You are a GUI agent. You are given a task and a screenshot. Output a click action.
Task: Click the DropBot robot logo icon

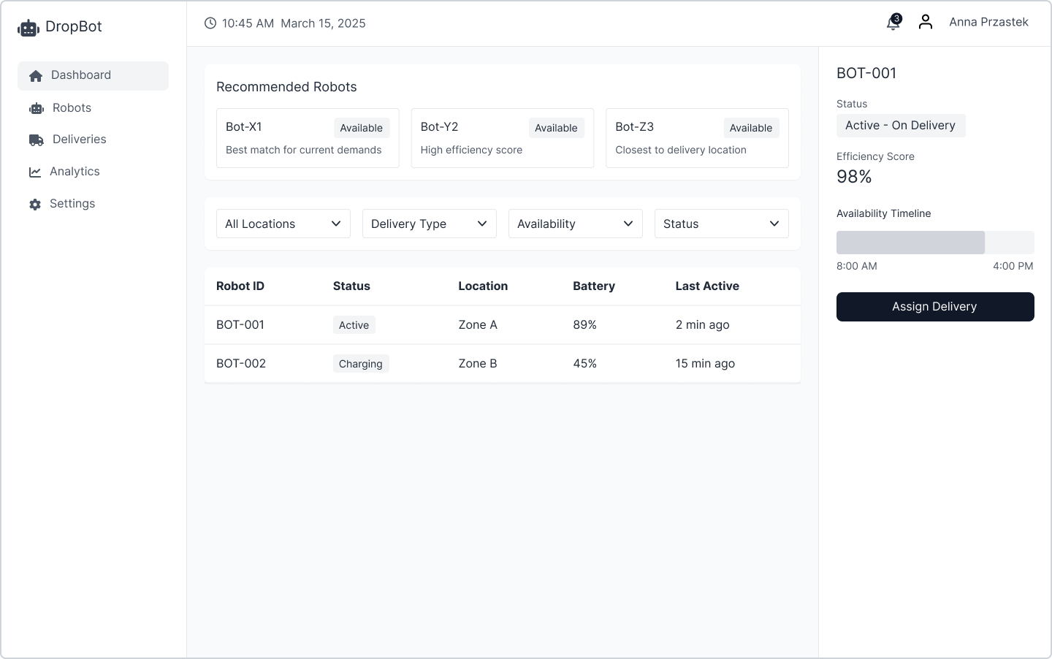click(28, 28)
